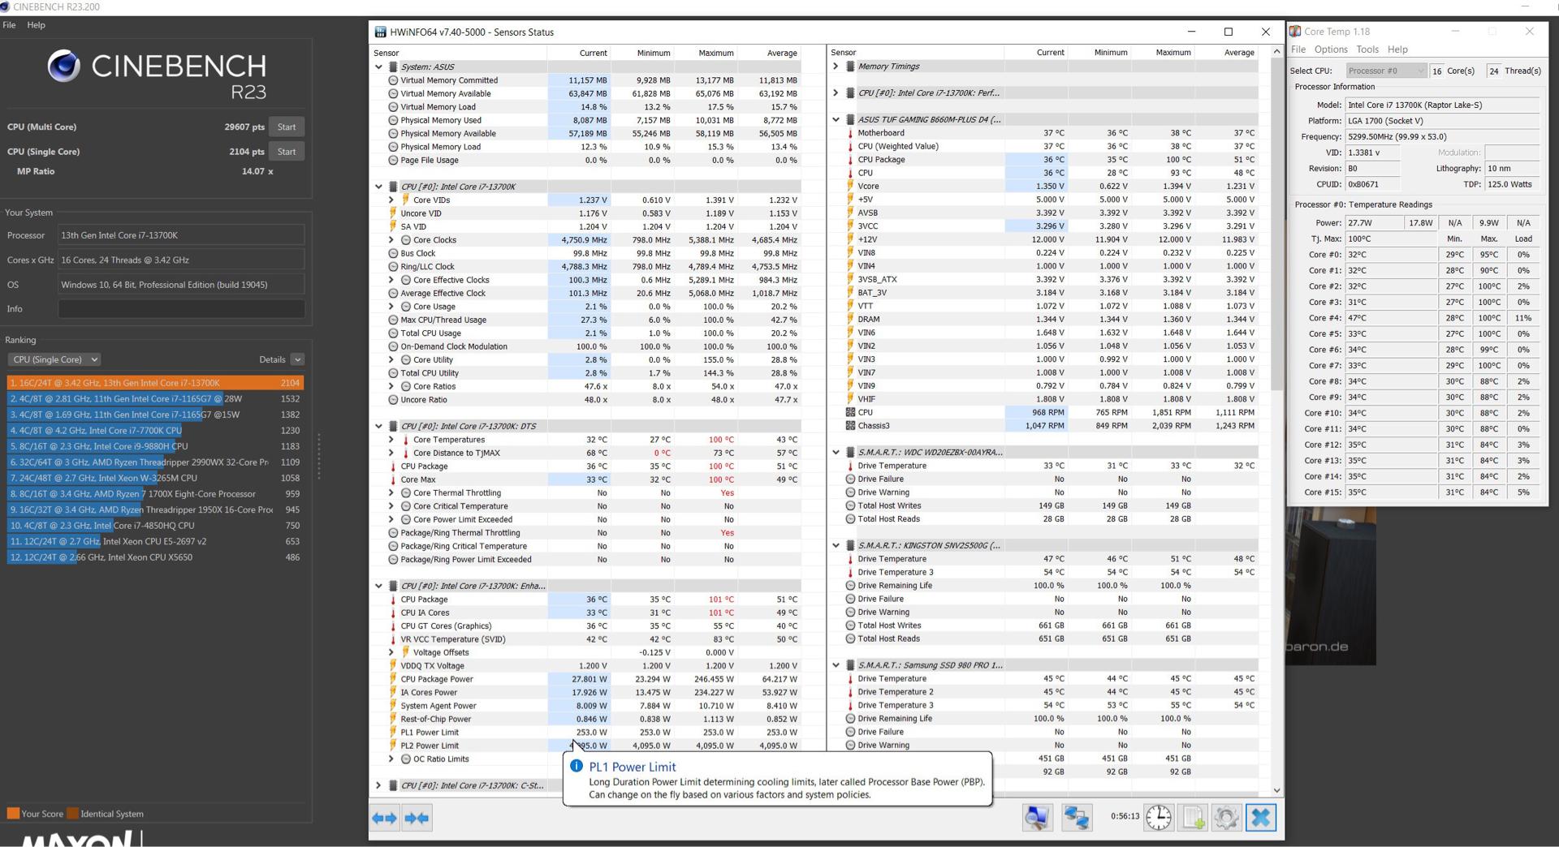The image size is (1559, 847).
Task: Click the collapse-layout arrows icon in HWiNFO
Action: pos(417,818)
